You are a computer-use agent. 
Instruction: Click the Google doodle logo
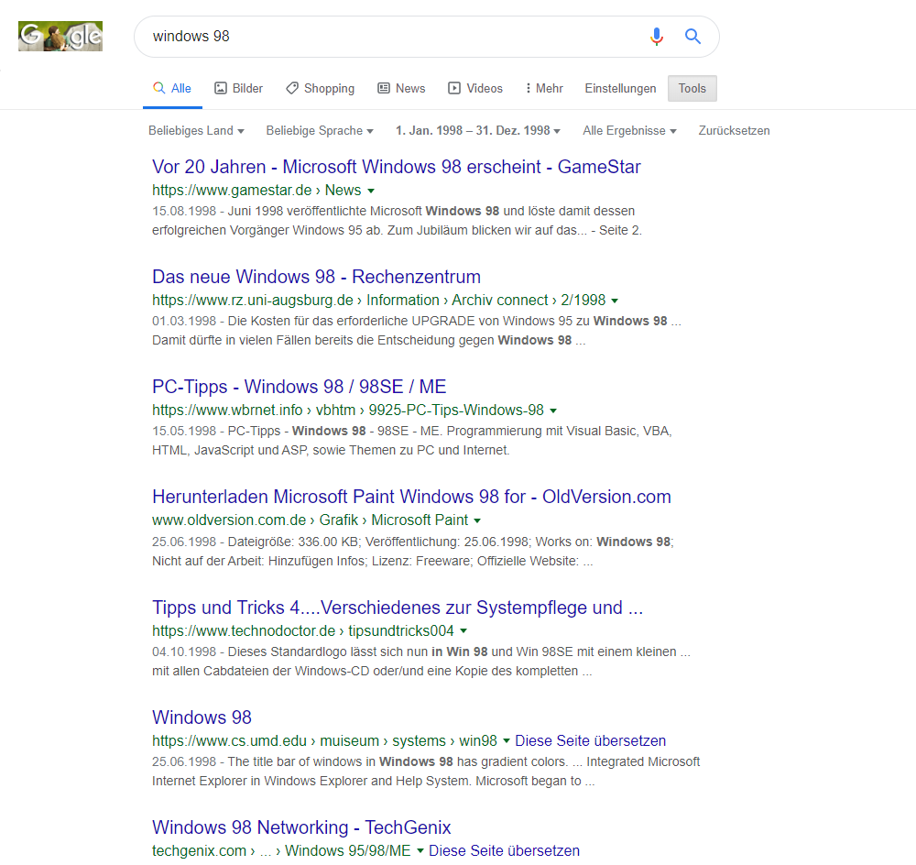(x=60, y=37)
